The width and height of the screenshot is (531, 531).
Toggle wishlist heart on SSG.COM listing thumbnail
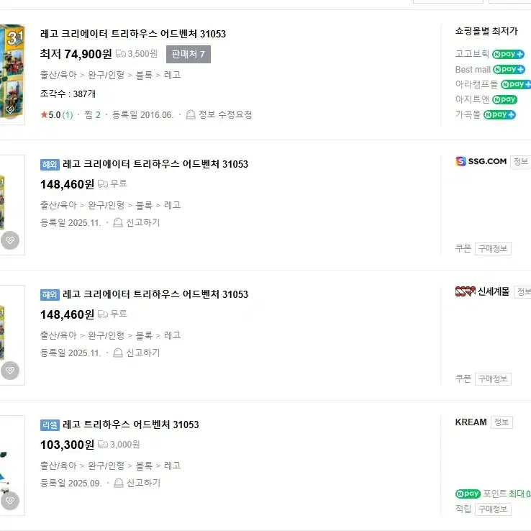[x=10, y=240]
